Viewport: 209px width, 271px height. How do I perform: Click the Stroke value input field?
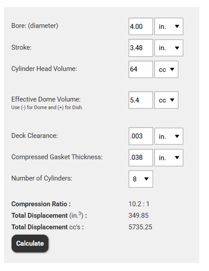coord(140,48)
